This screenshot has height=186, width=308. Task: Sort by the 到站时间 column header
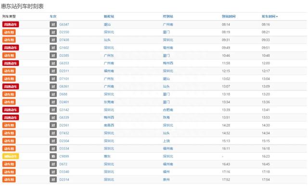pos(229,16)
